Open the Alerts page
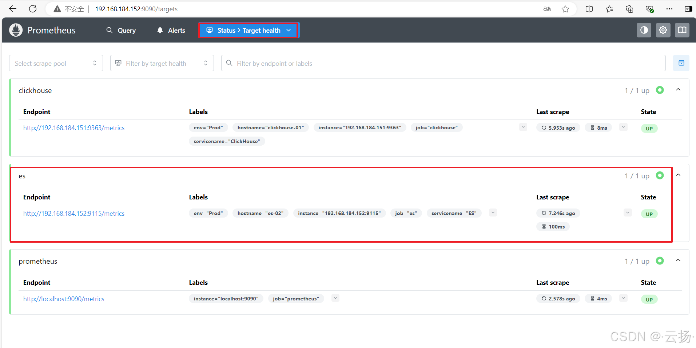Viewport: 696px width, 348px height. 171,31
